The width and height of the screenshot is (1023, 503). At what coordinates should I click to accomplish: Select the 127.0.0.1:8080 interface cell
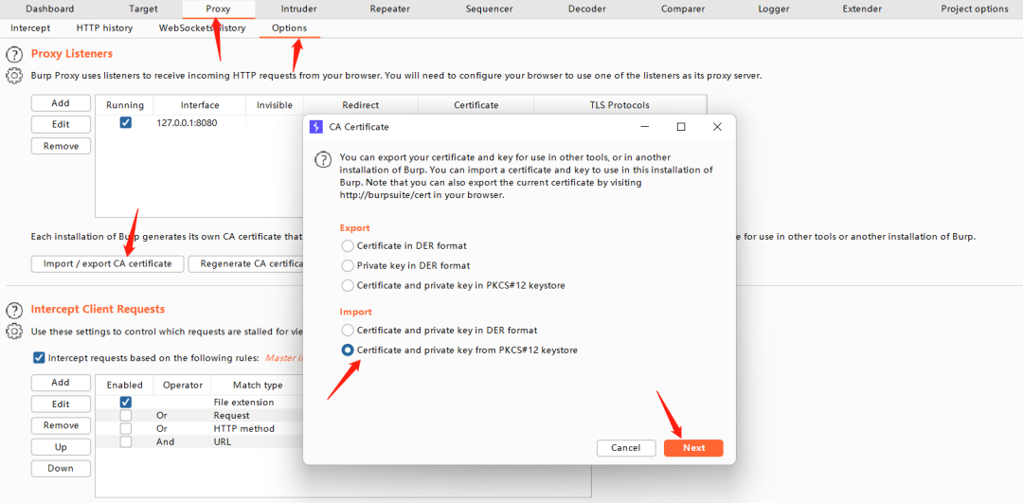pos(200,122)
